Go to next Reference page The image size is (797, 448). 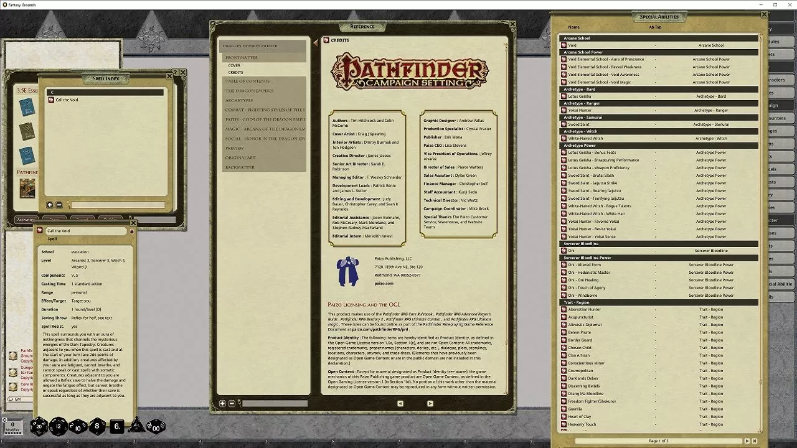pos(430,403)
